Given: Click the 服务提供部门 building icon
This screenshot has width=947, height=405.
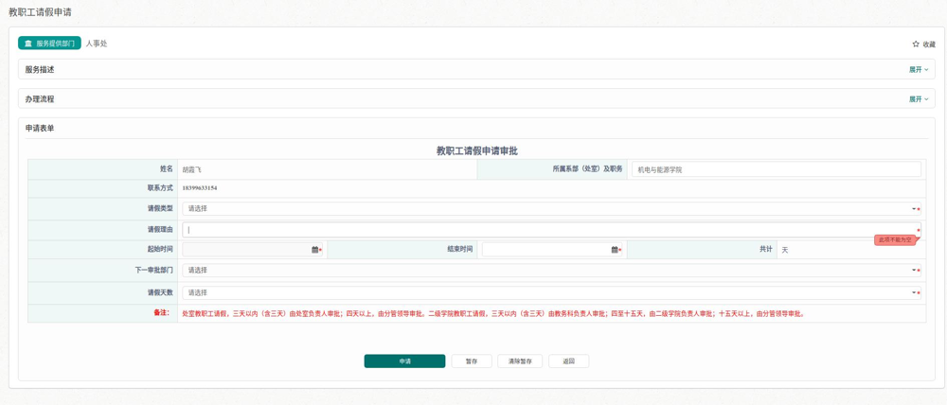Looking at the screenshot, I should (28, 44).
